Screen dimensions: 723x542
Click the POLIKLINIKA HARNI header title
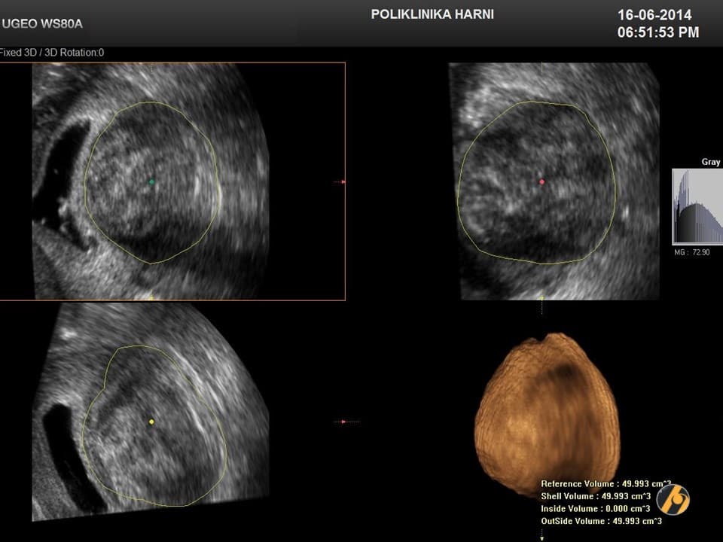pyautogui.click(x=432, y=14)
